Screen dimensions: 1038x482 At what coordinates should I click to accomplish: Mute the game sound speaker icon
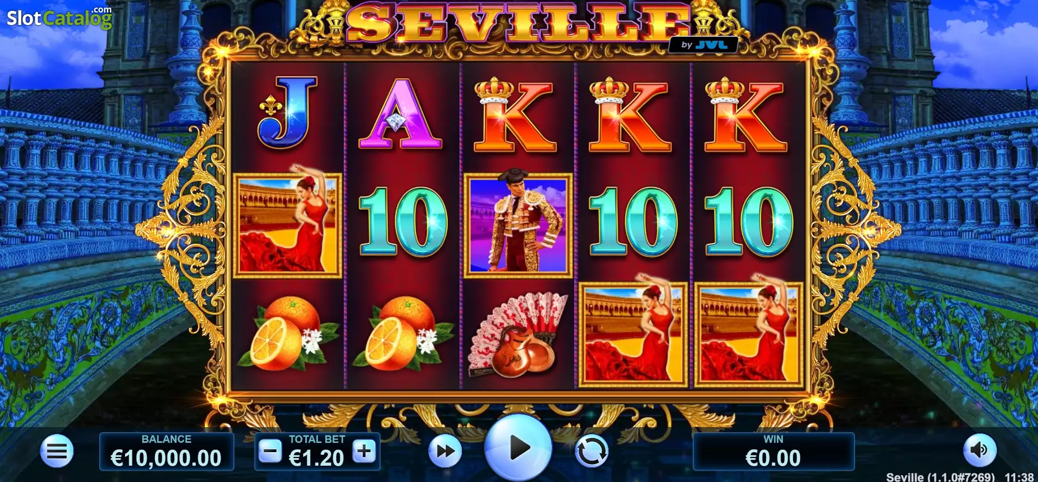point(980,450)
